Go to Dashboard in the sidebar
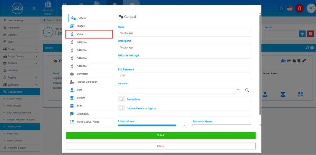 [x=20, y=28]
